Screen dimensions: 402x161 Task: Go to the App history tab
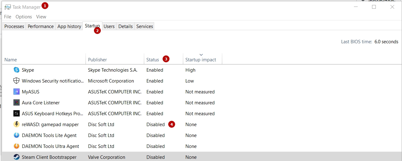pyautogui.click(x=69, y=26)
